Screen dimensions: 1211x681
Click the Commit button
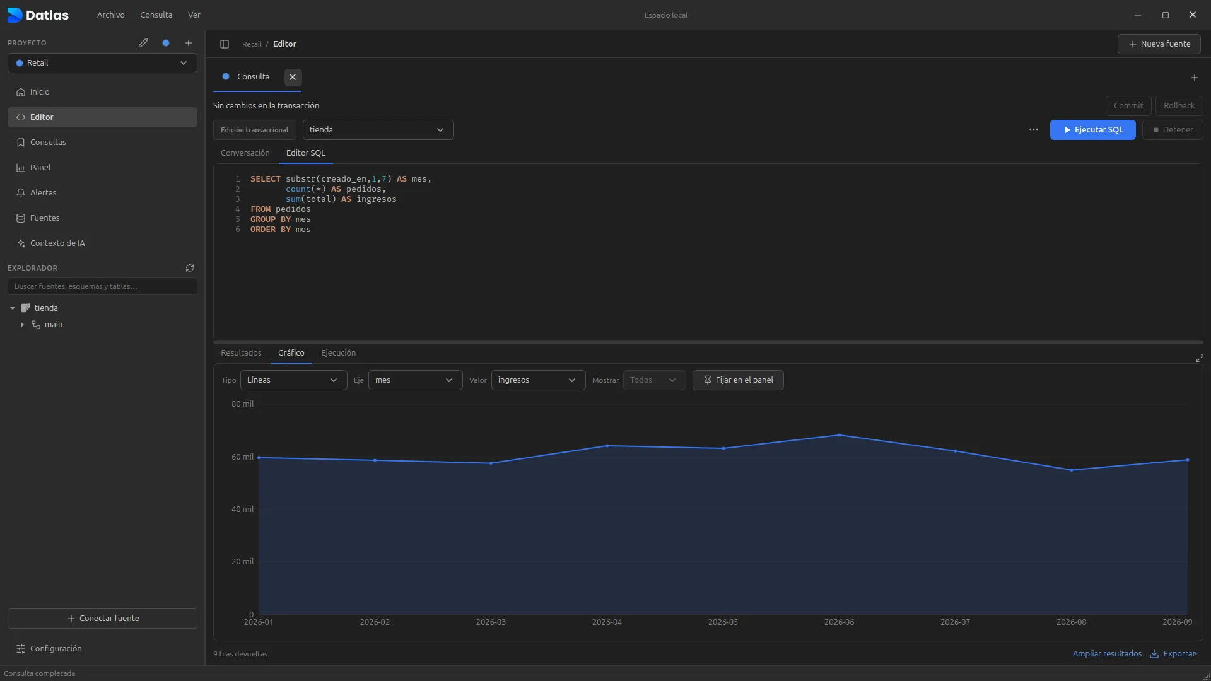point(1128,106)
